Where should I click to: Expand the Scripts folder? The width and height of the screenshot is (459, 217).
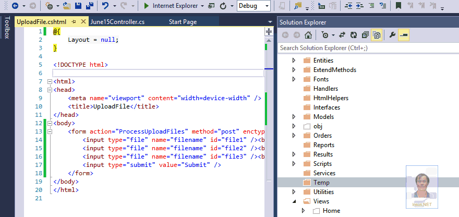(x=294, y=163)
